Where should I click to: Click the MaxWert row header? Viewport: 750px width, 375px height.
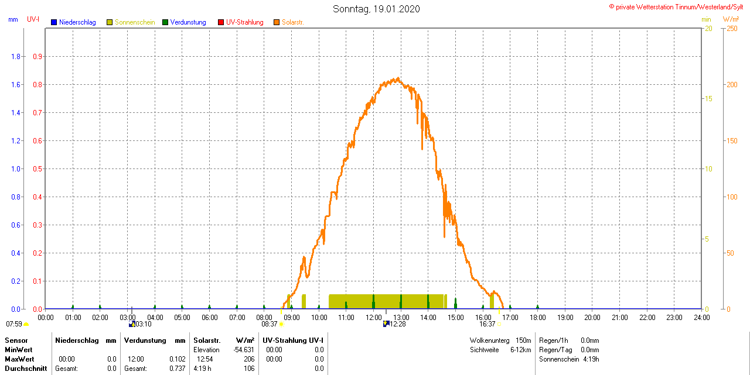click(19, 359)
